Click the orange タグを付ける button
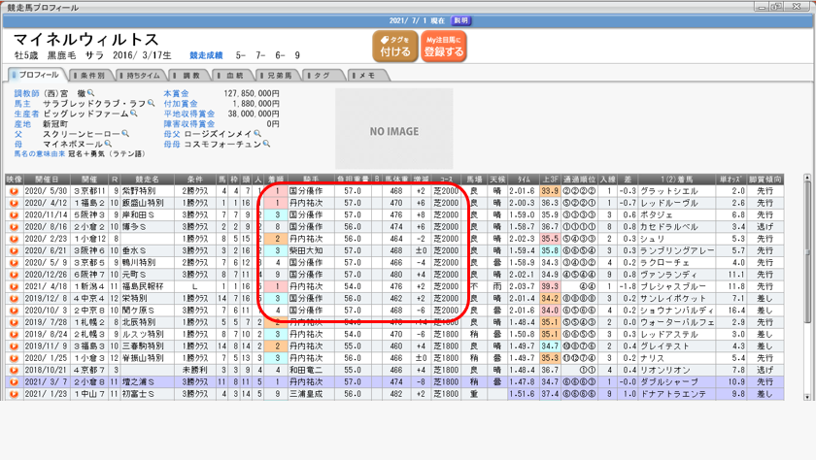 click(x=394, y=47)
